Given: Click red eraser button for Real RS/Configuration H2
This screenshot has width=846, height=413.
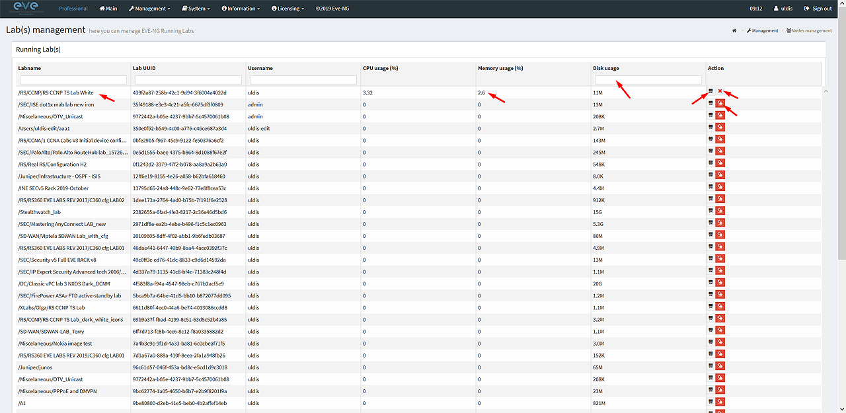Looking at the screenshot, I should click(x=720, y=163).
